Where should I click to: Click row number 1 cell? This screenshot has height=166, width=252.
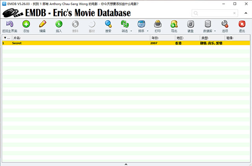pyautogui.click(x=3, y=43)
